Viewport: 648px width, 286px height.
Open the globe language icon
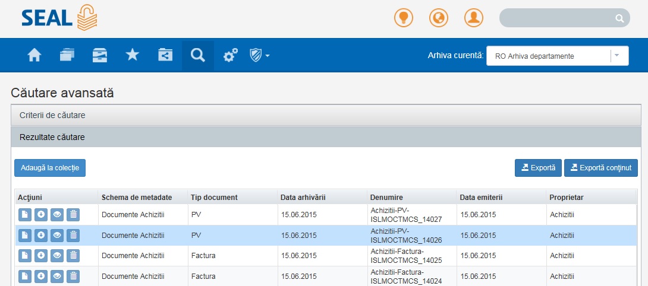tap(439, 18)
